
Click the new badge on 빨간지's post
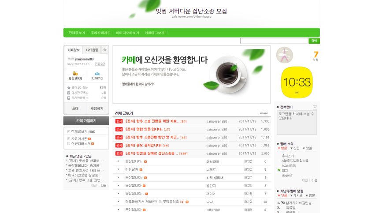pos(144,186)
